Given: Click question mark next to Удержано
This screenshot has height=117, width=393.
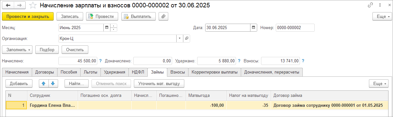Looking at the screenshot, I should pos(239,61).
